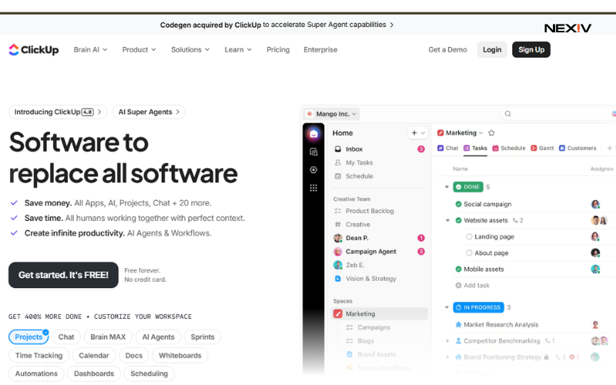
Task: Open the apps grid icon in the sidebar
Action: 313,188
